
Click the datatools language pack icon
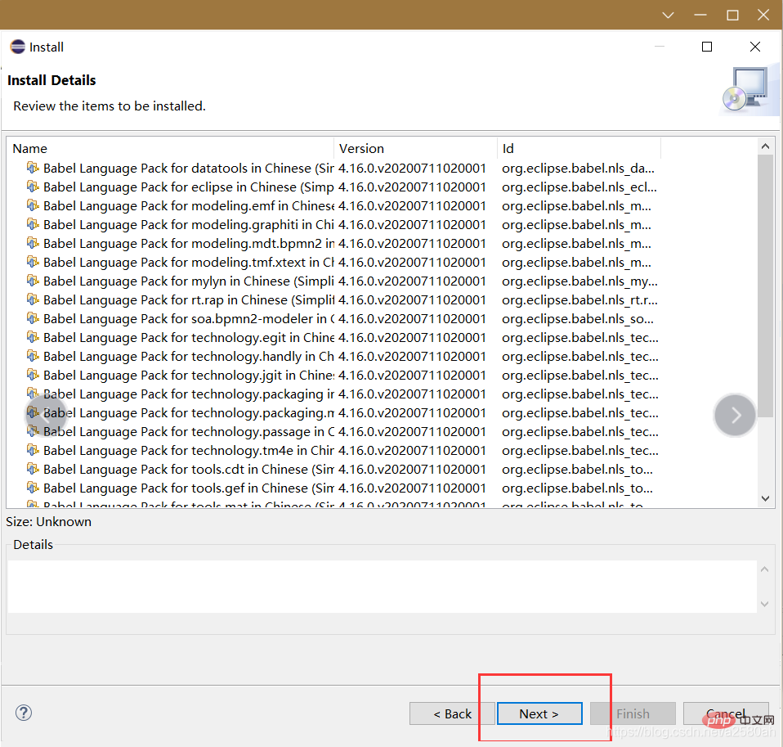coord(33,168)
